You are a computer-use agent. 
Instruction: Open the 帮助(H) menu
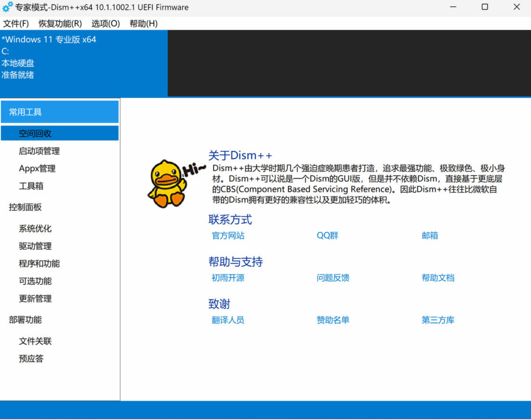143,23
